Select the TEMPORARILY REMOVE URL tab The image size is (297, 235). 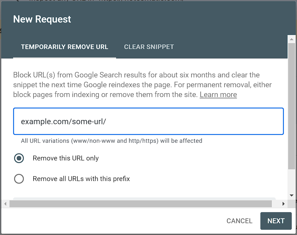tap(64, 47)
